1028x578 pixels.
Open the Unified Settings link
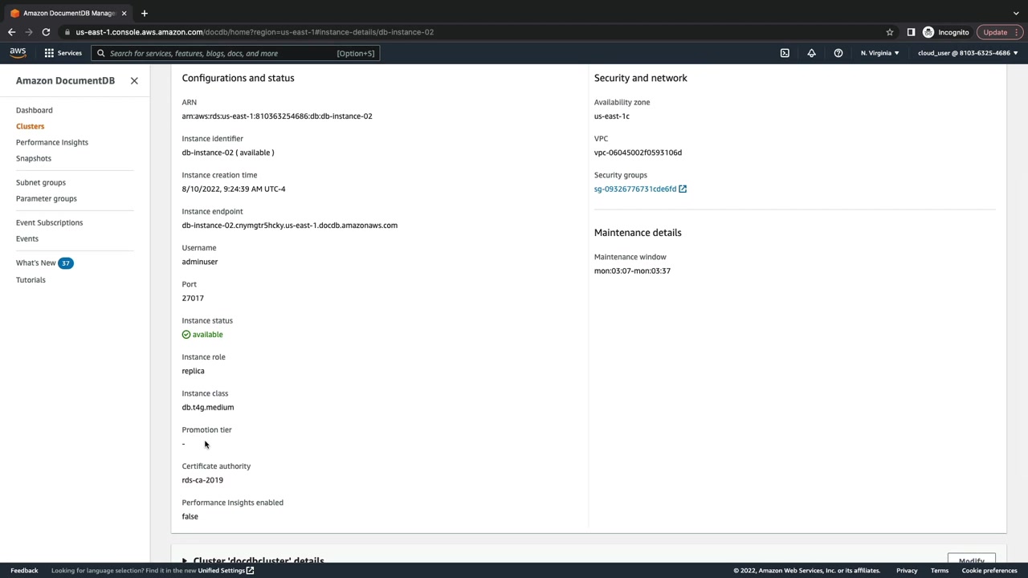pyautogui.click(x=222, y=571)
